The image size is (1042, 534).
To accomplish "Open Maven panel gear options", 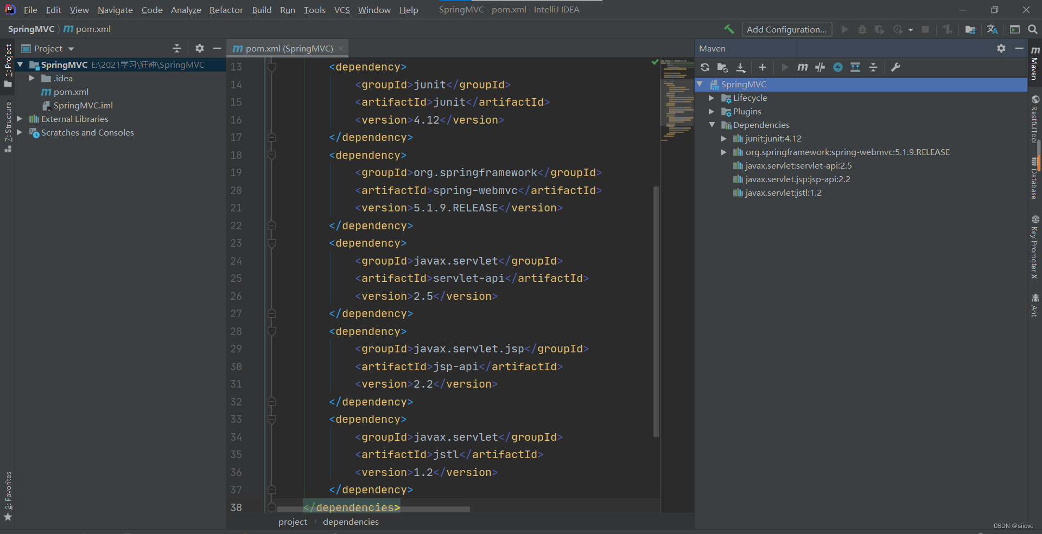I will 1001,48.
